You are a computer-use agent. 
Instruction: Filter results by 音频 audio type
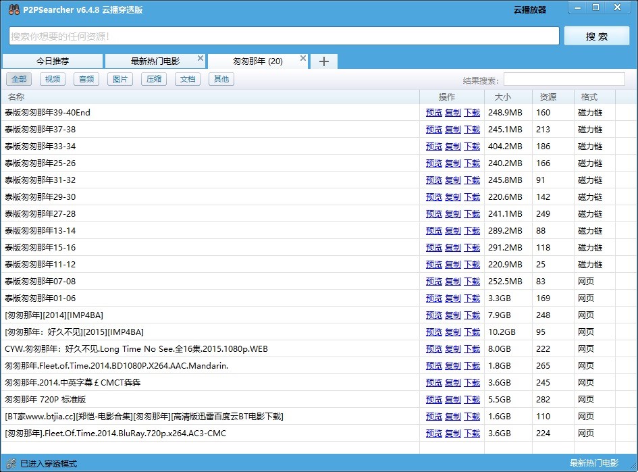point(86,79)
